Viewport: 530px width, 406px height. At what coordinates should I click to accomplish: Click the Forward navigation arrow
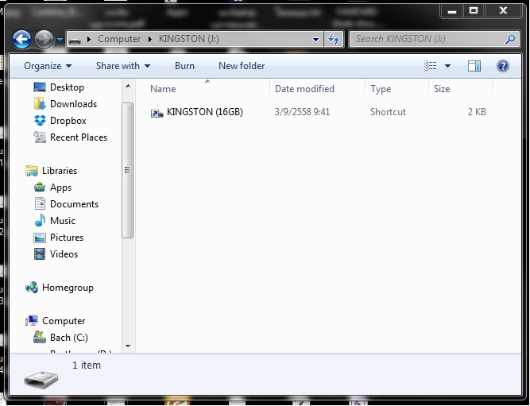click(x=44, y=39)
